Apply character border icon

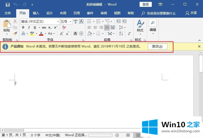(x=81, y=21)
